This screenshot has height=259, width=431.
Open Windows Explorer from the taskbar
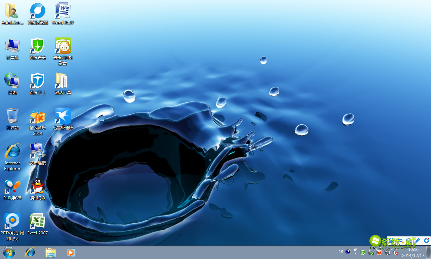(x=51, y=252)
